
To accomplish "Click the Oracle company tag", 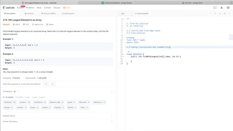I will (x=34, y=108).
